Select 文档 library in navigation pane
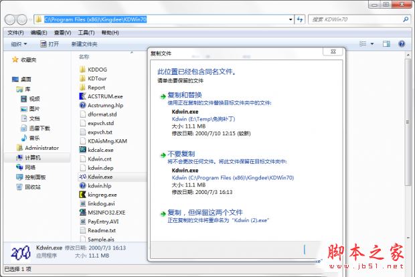This screenshot has width=415, height=277. tap(30, 118)
